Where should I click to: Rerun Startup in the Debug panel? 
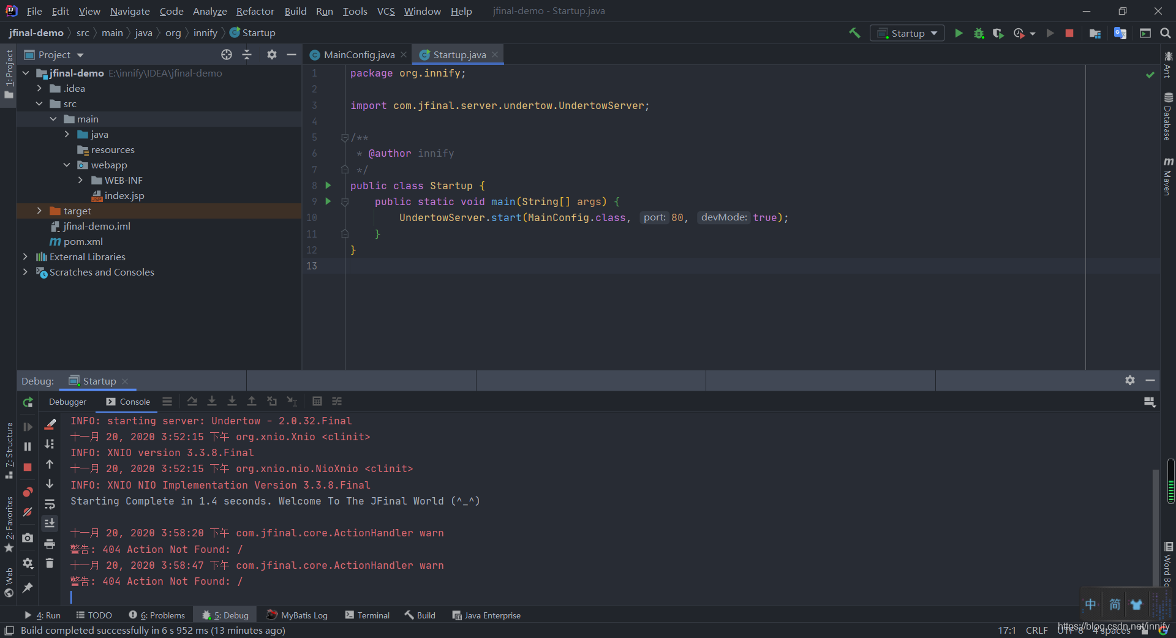point(28,402)
